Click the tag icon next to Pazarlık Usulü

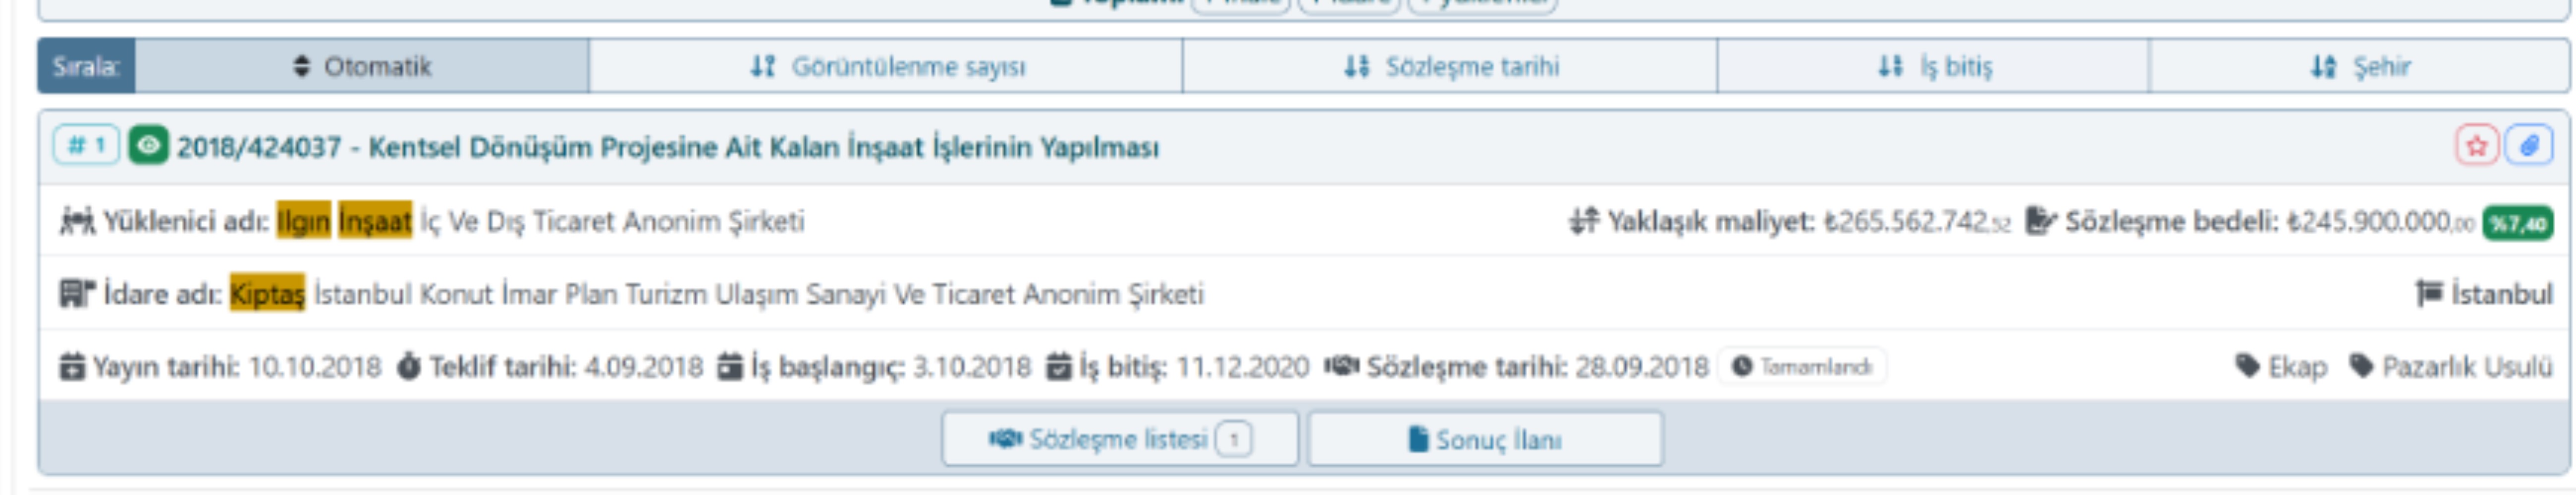click(2362, 366)
